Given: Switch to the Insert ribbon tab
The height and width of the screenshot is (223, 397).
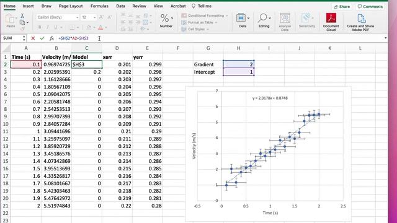Looking at the screenshot, I should pos(28,6).
